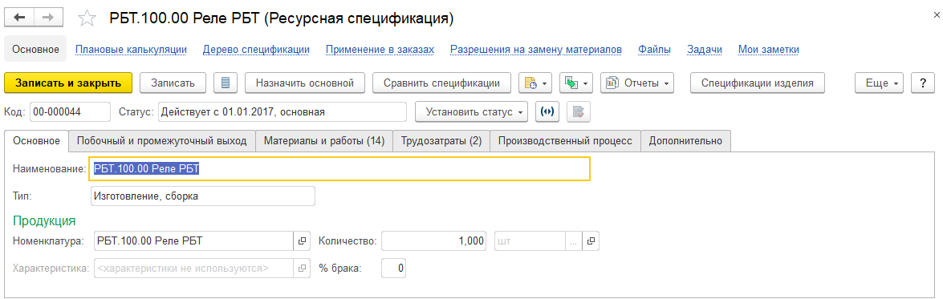Go back with the left arrow
Viewport: 943px width, 299px height.
[18, 18]
